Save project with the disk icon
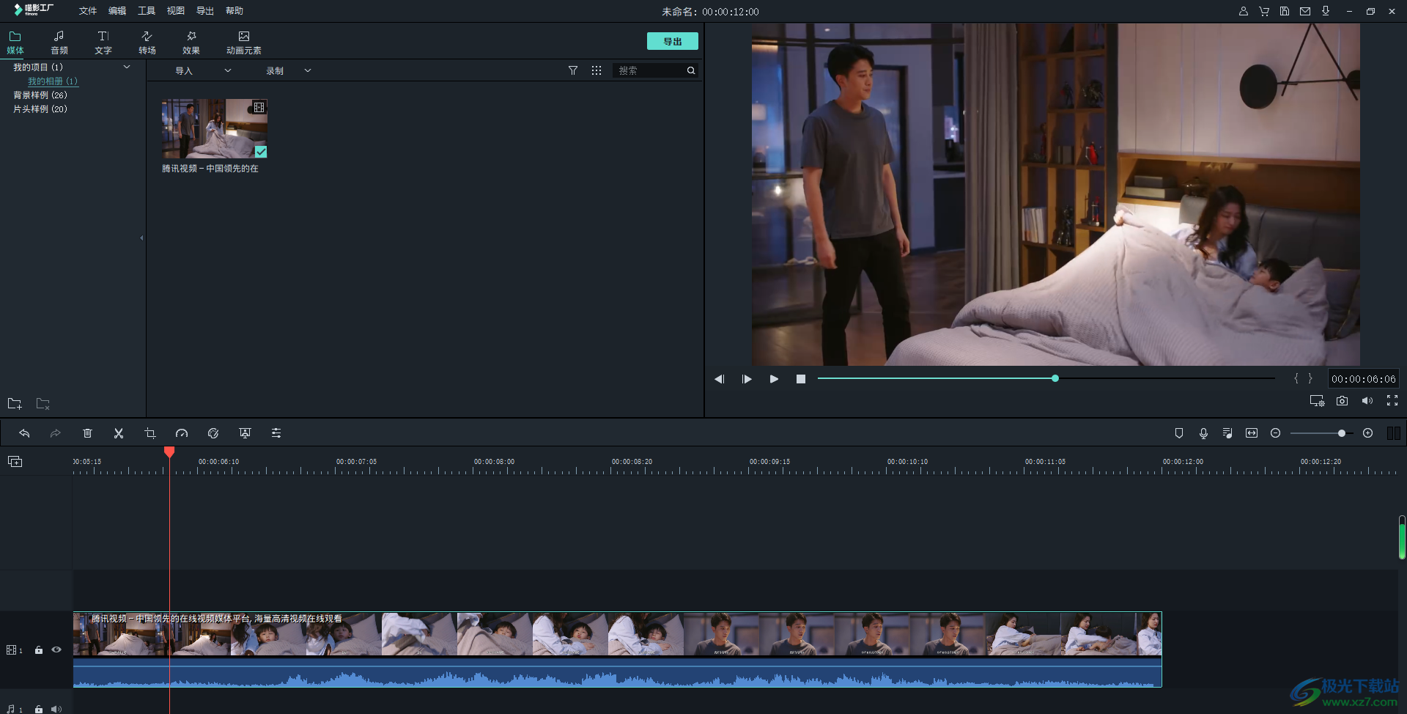Image resolution: width=1407 pixels, height=714 pixels. (1285, 11)
